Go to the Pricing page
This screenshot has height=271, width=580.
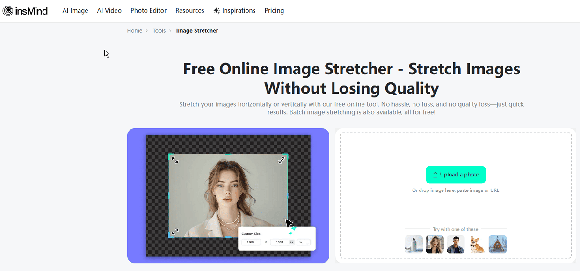coord(274,10)
